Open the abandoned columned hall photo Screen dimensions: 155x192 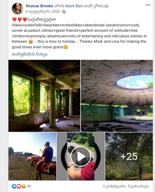[44, 96]
